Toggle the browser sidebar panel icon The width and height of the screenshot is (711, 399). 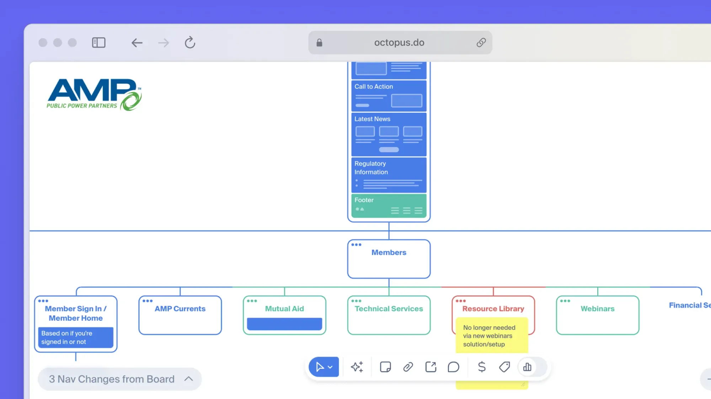pos(98,43)
